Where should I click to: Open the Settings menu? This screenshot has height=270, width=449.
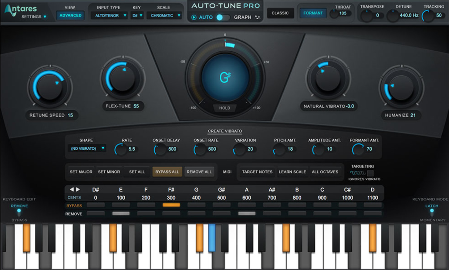34,17
